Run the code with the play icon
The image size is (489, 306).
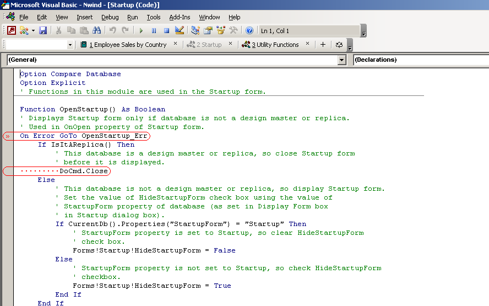point(141,31)
